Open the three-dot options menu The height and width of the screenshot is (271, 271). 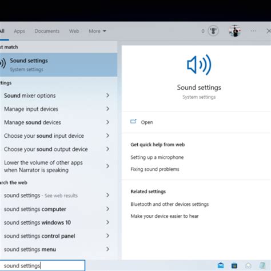coord(253,31)
